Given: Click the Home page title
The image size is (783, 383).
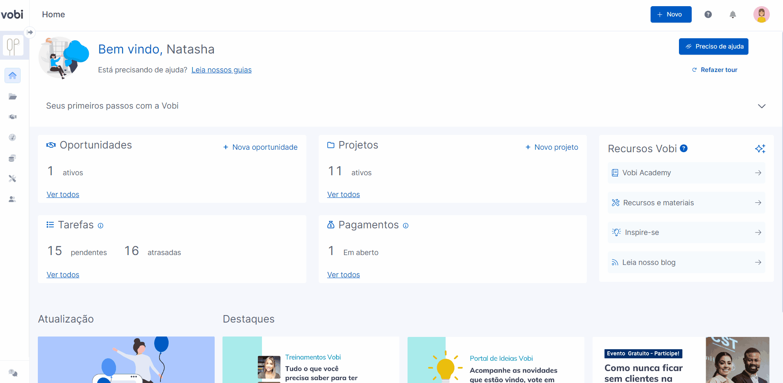Looking at the screenshot, I should point(53,14).
